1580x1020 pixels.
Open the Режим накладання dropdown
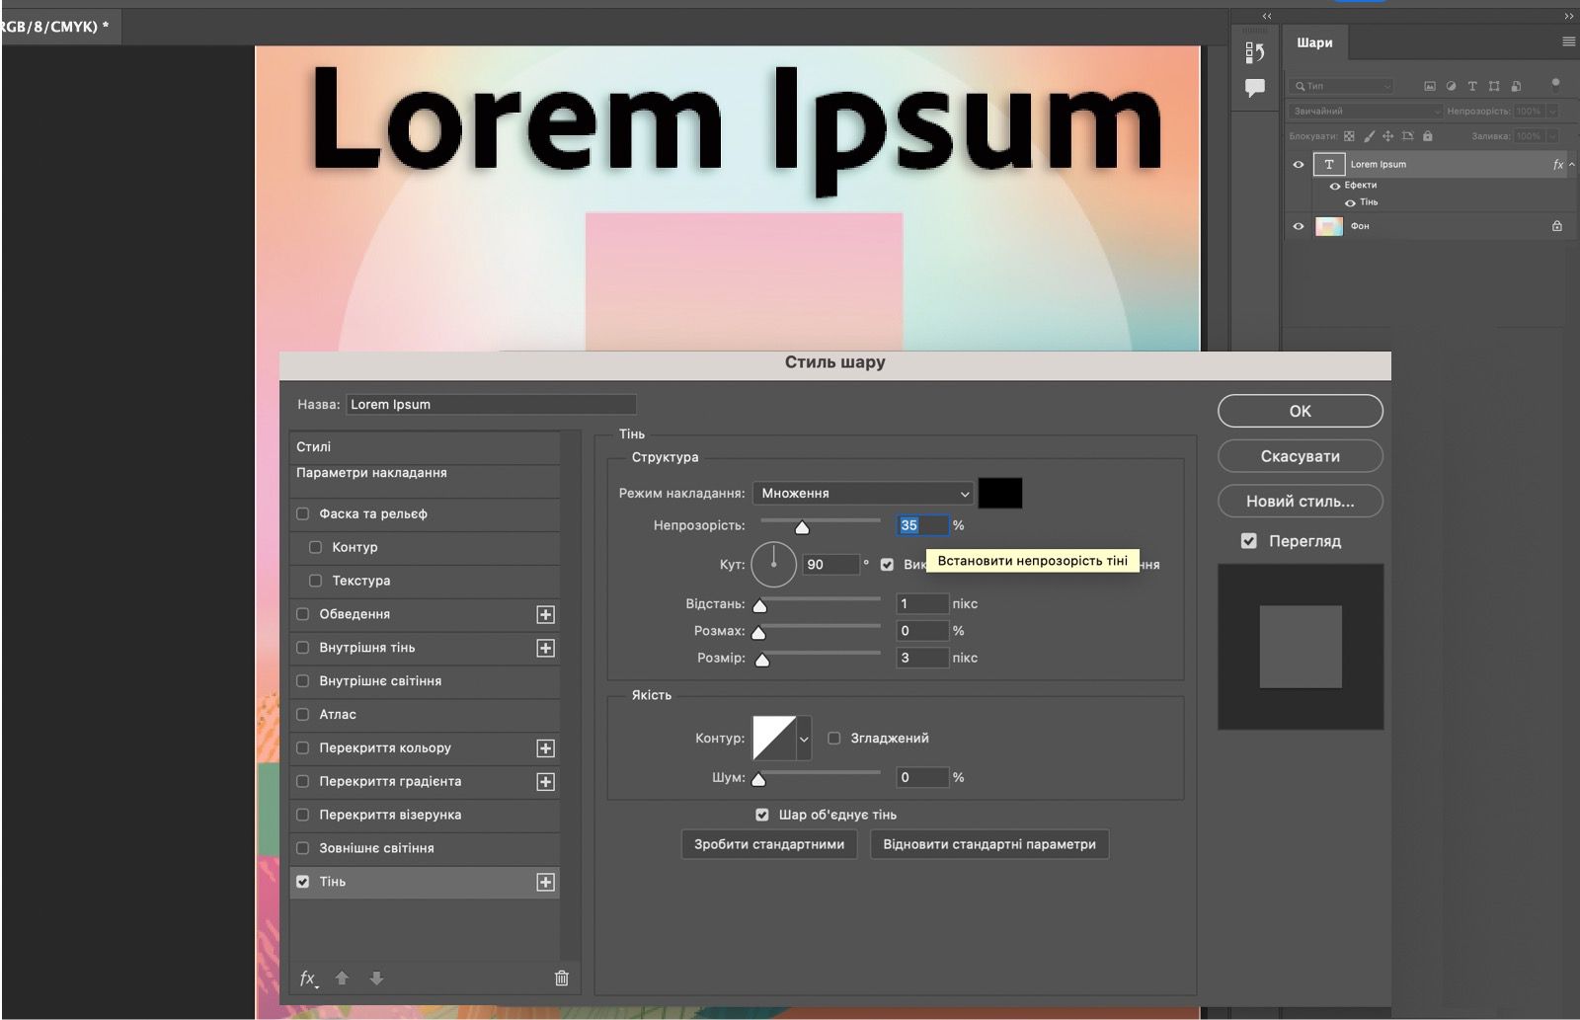(x=863, y=493)
